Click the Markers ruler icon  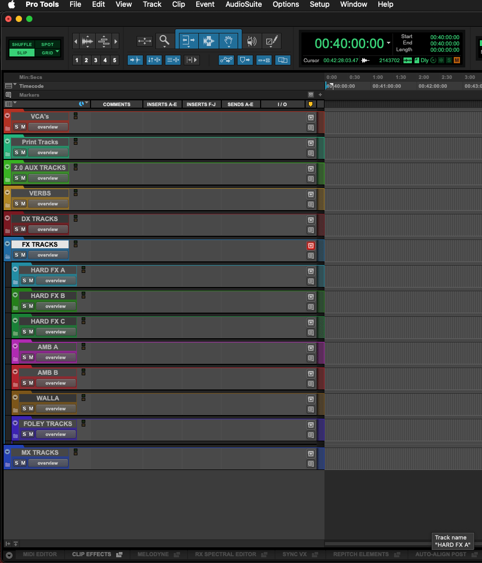8,95
